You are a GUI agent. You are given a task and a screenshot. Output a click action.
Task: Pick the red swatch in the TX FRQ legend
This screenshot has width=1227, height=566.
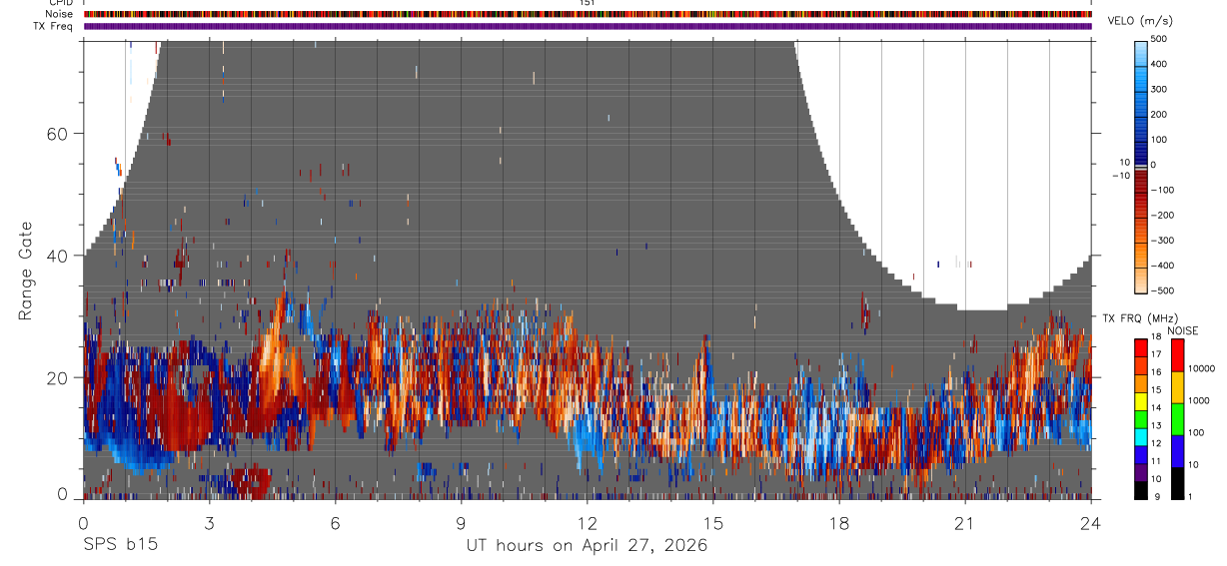(x=1141, y=348)
